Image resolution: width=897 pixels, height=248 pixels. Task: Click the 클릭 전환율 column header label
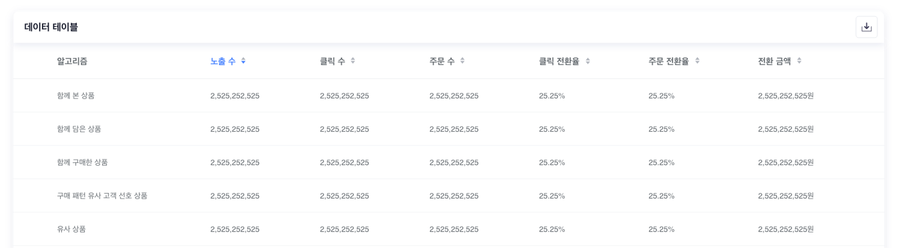point(559,61)
